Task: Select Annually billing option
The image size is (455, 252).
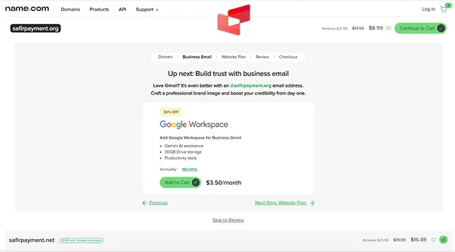Action: 168,170
